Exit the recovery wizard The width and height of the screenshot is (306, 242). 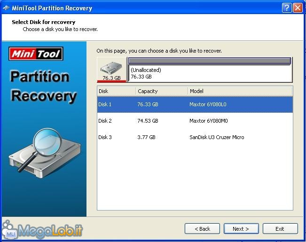[280, 229]
